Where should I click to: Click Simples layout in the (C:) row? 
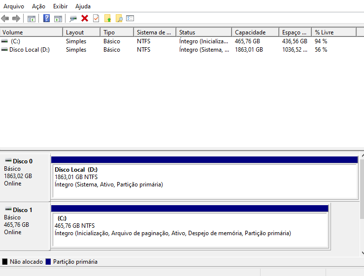point(76,41)
